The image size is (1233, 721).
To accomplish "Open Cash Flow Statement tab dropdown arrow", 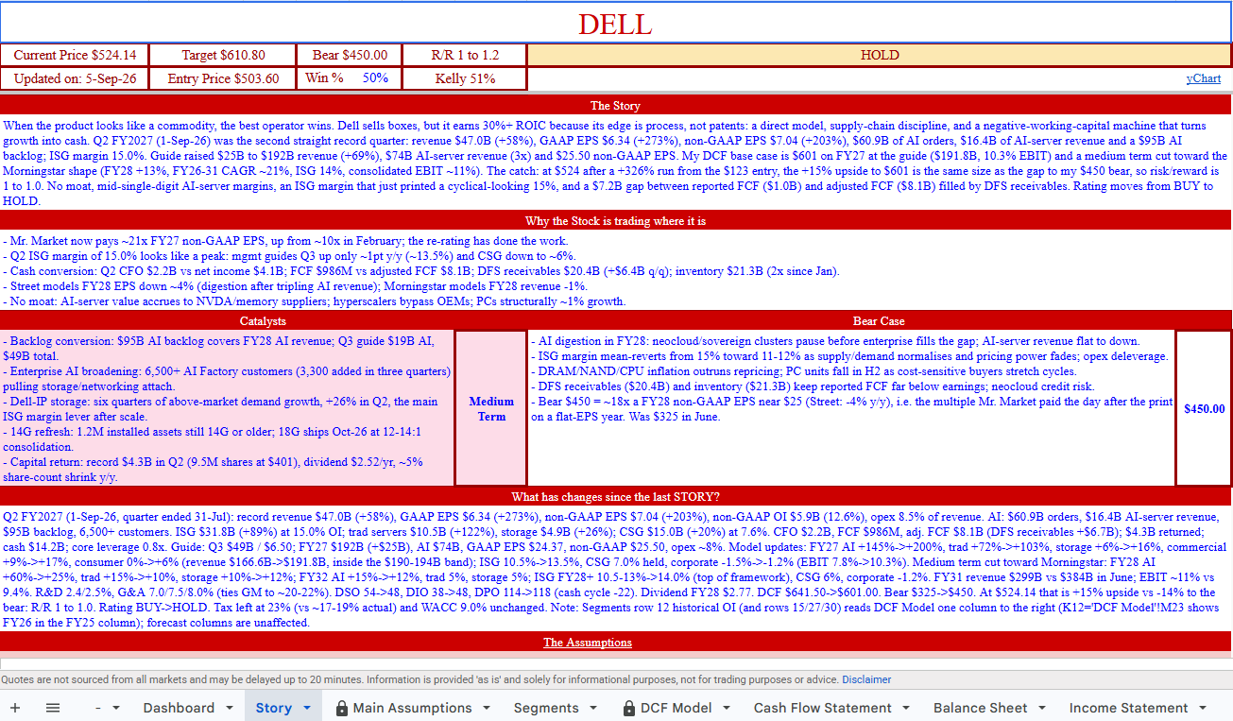I will click(x=906, y=708).
